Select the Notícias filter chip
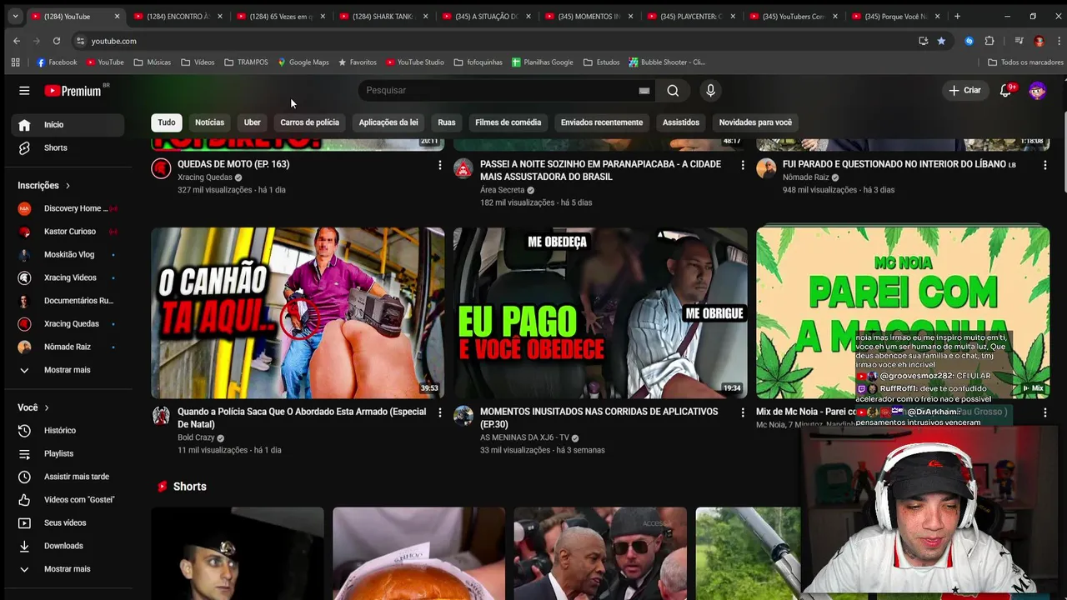The image size is (1067, 600). (209, 122)
